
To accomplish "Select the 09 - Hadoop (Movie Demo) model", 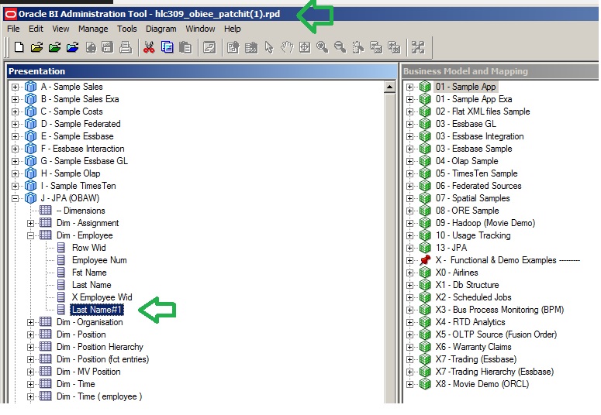I will tap(485, 223).
